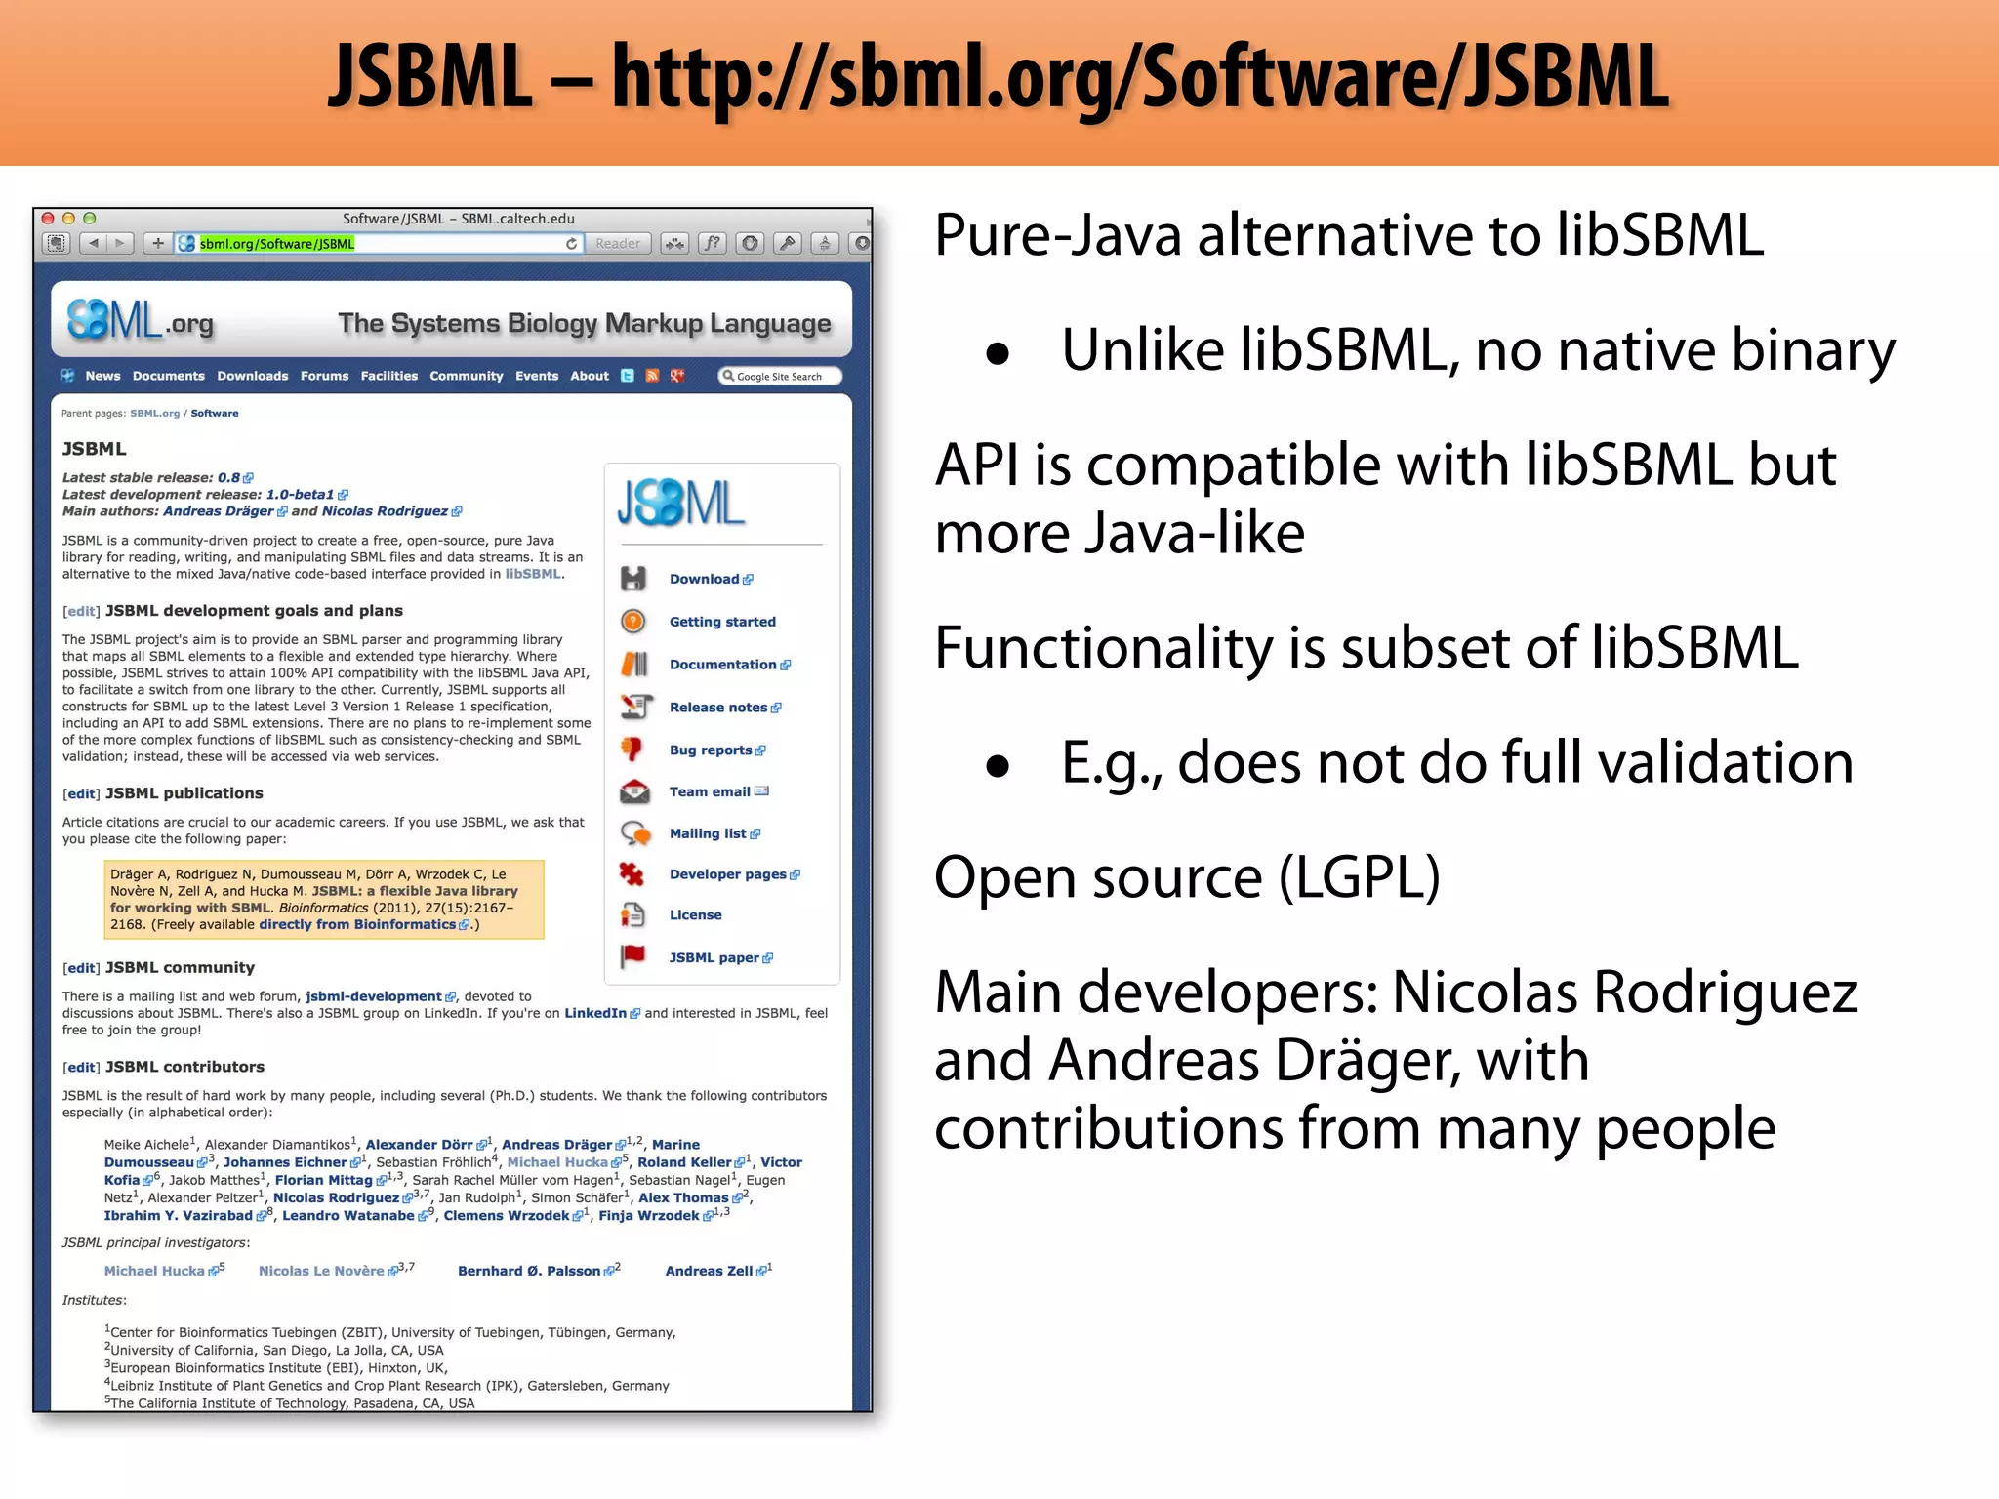Open the Developer pages text link
The height and width of the screenshot is (1499, 1999).
click(x=734, y=874)
